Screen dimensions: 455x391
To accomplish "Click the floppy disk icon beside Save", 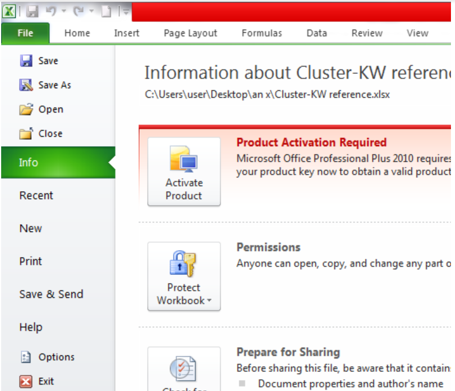I will (x=26, y=61).
